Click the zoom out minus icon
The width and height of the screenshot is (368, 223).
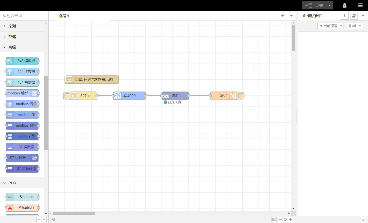coord(280,220)
